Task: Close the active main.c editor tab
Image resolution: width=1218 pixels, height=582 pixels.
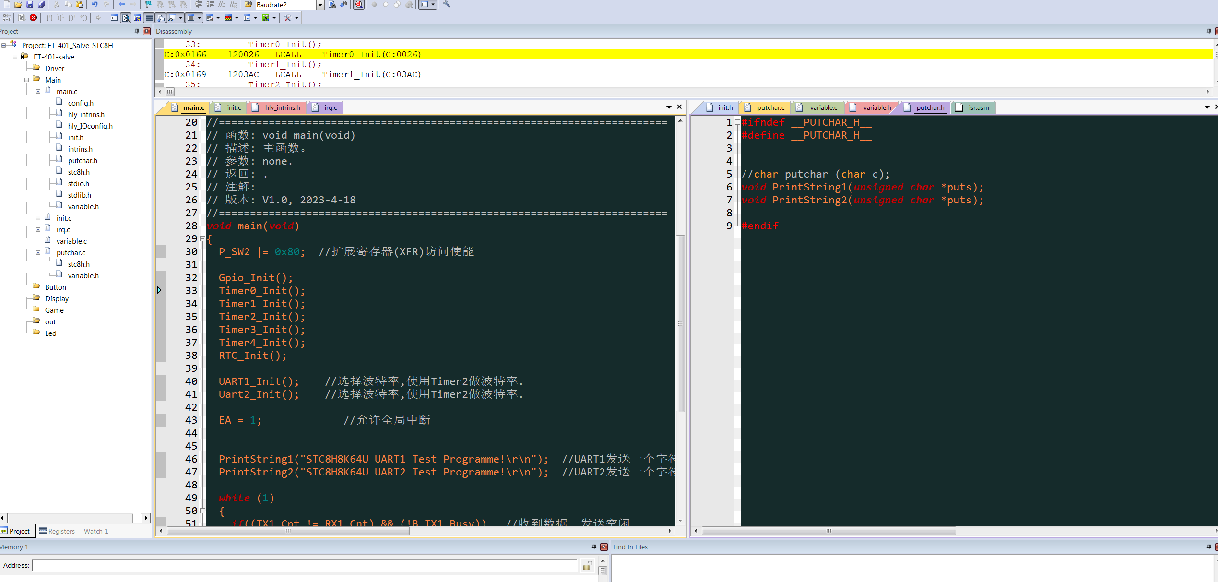Action: 679,107
